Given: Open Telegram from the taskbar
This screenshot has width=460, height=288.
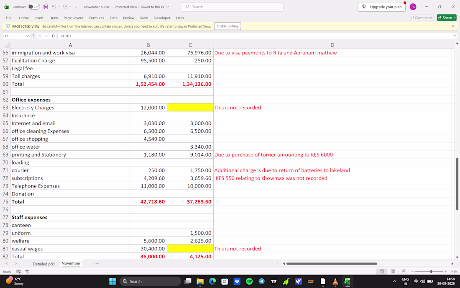Looking at the screenshot, I should [261, 281].
